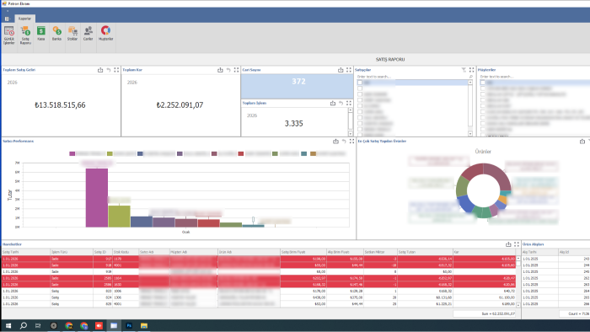Sort by the Satış Tutarı column header
Screen dimensions: 590x332
[x=425, y=252]
